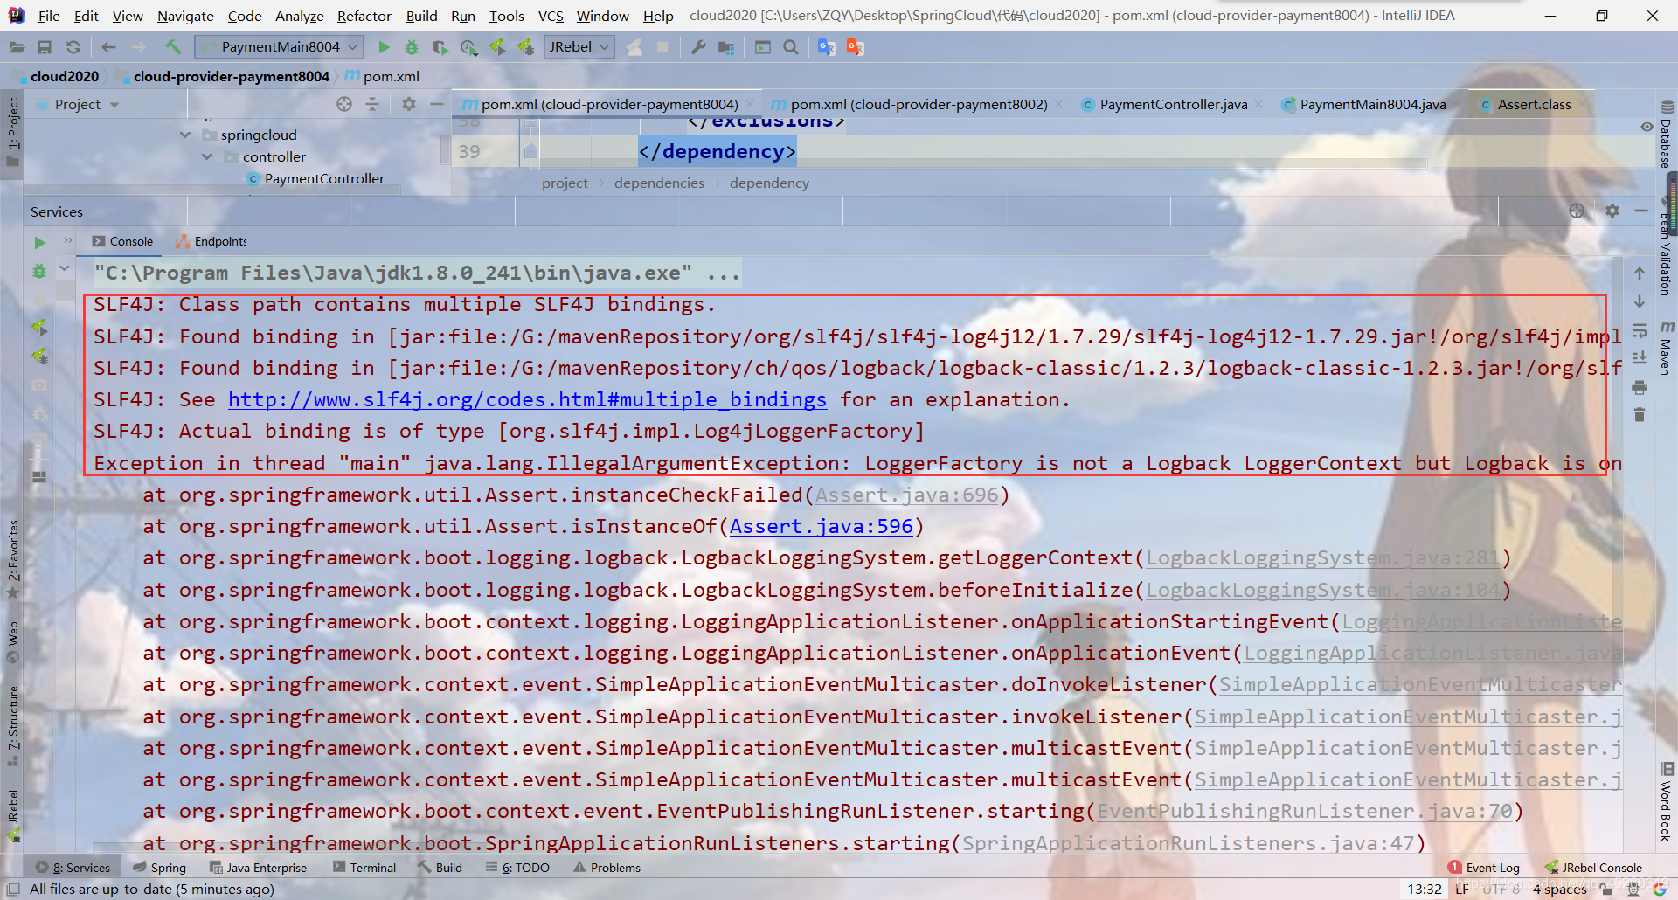Navigate back with the left arrow icon

109,47
